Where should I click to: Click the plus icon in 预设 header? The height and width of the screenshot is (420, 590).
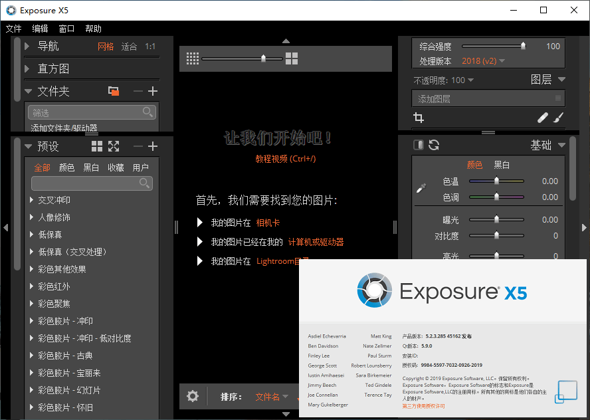153,146
